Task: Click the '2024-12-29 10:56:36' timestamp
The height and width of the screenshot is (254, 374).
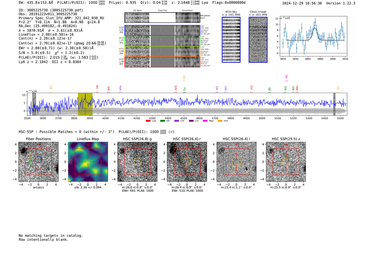Action: tap(302, 3)
